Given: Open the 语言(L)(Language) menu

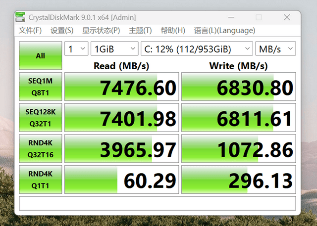Looking at the screenshot, I should tap(224, 31).
